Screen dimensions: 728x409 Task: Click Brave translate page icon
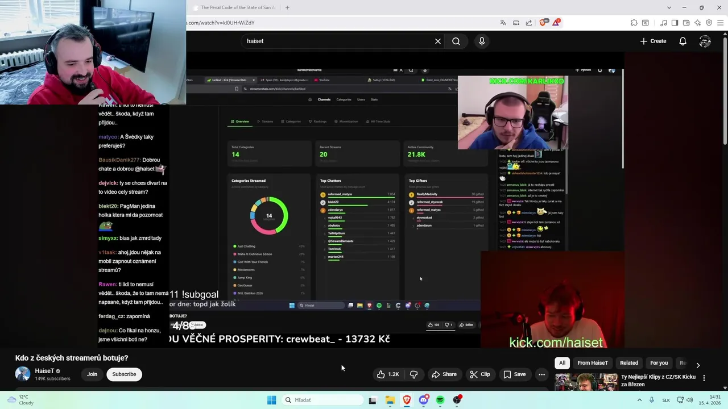coord(503,23)
